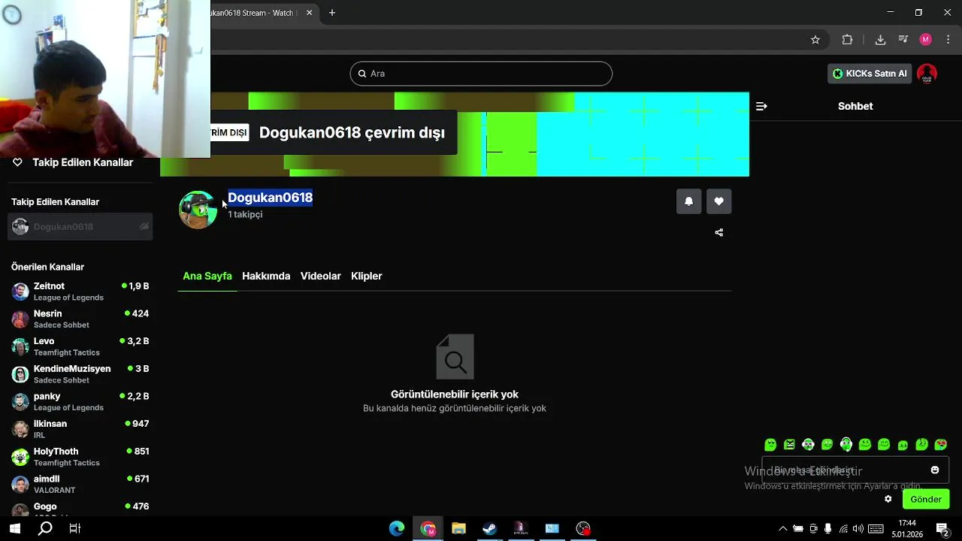Open chat settings gear icon
962x541 pixels.
point(888,499)
